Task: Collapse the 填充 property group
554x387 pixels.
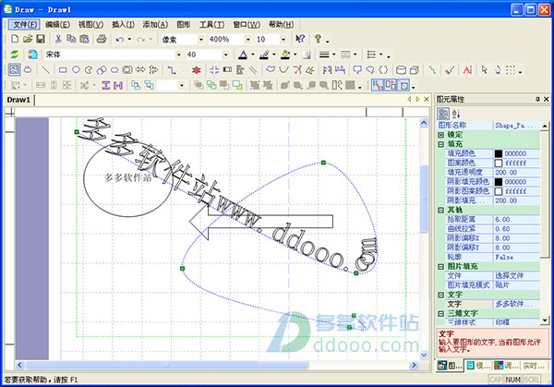Action: coord(441,144)
